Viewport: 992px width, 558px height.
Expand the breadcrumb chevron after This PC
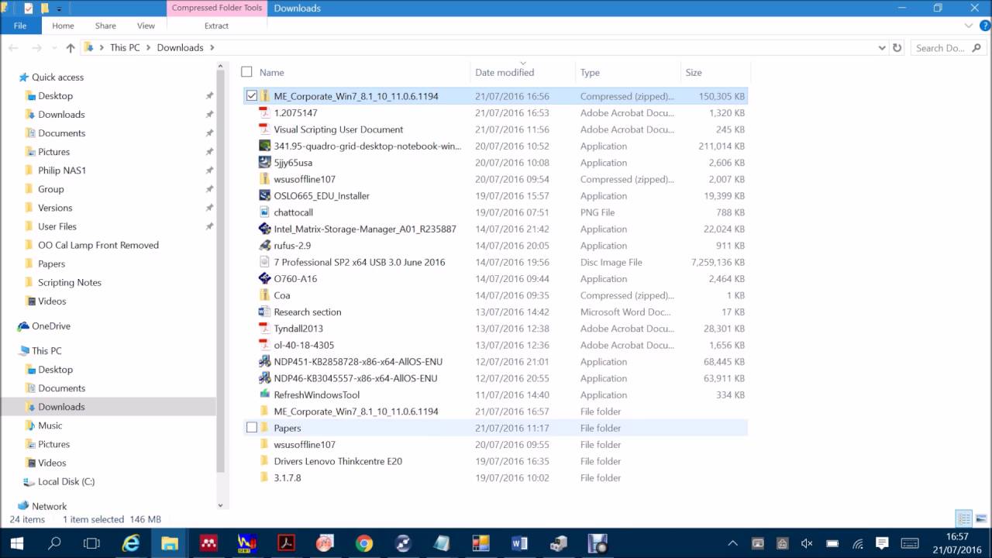tap(149, 48)
